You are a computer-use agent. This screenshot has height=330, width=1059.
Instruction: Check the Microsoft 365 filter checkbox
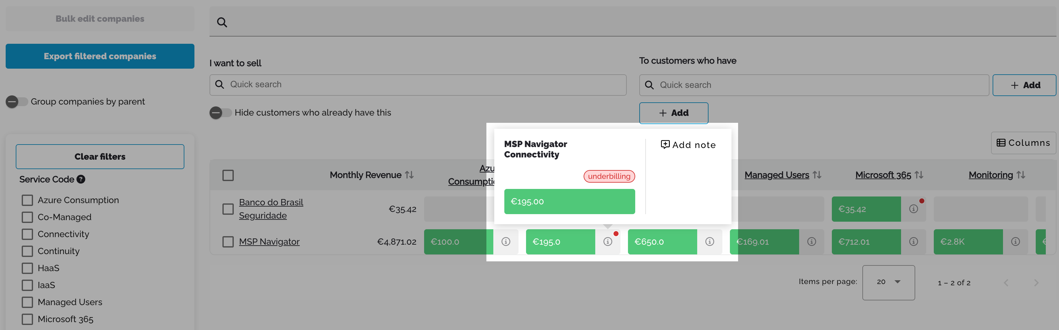tap(27, 319)
